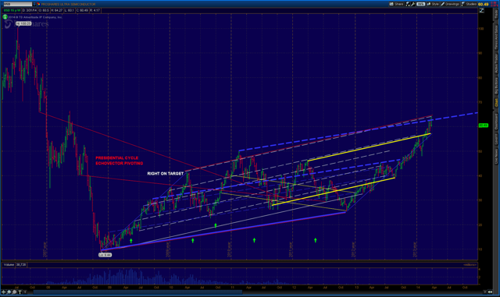Click the left scroll arrow of time axis
The image size is (500, 297).
[25, 292]
